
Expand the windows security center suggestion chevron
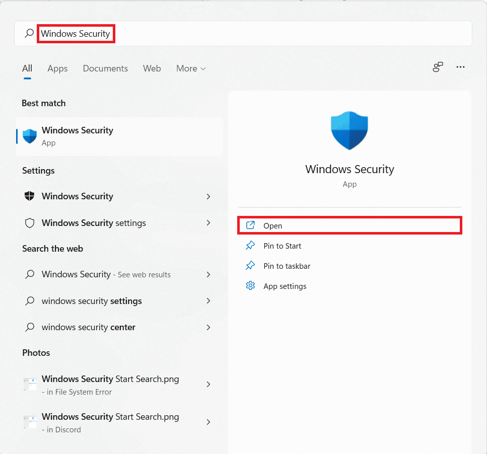208,327
